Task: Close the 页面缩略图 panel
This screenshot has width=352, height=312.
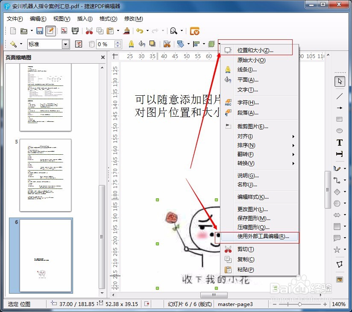Action: coord(103,58)
